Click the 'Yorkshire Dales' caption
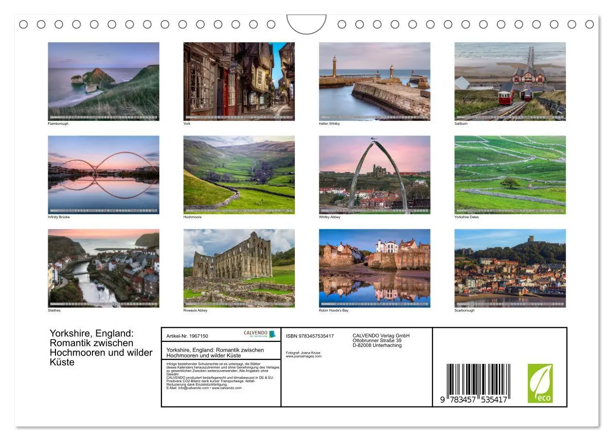Viewport: 613px width, 441px height. 467,217
